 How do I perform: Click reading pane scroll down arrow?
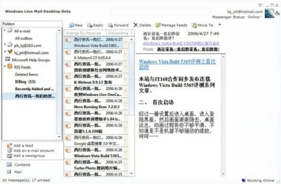(x=223, y=174)
